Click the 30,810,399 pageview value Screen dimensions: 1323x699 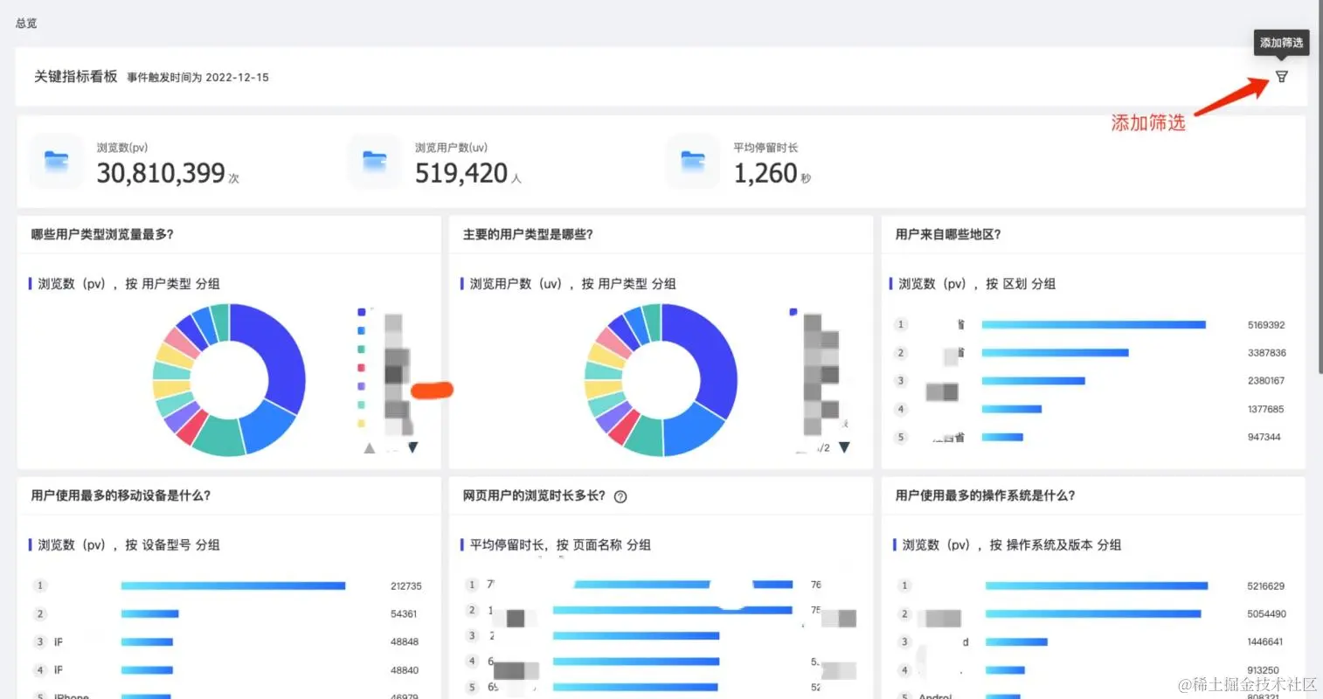pyautogui.click(x=161, y=173)
